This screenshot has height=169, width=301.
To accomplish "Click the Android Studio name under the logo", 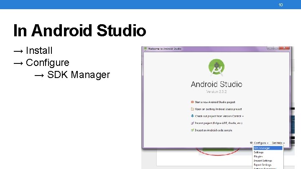I will 217,84.
